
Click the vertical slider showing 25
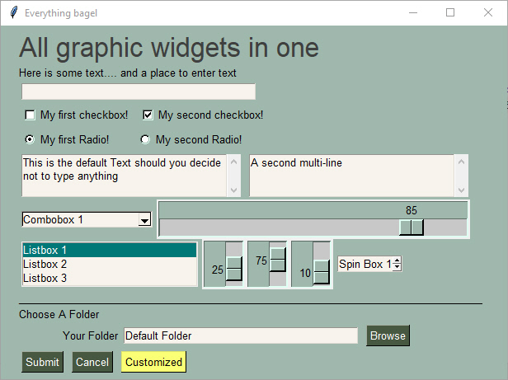tap(234, 269)
